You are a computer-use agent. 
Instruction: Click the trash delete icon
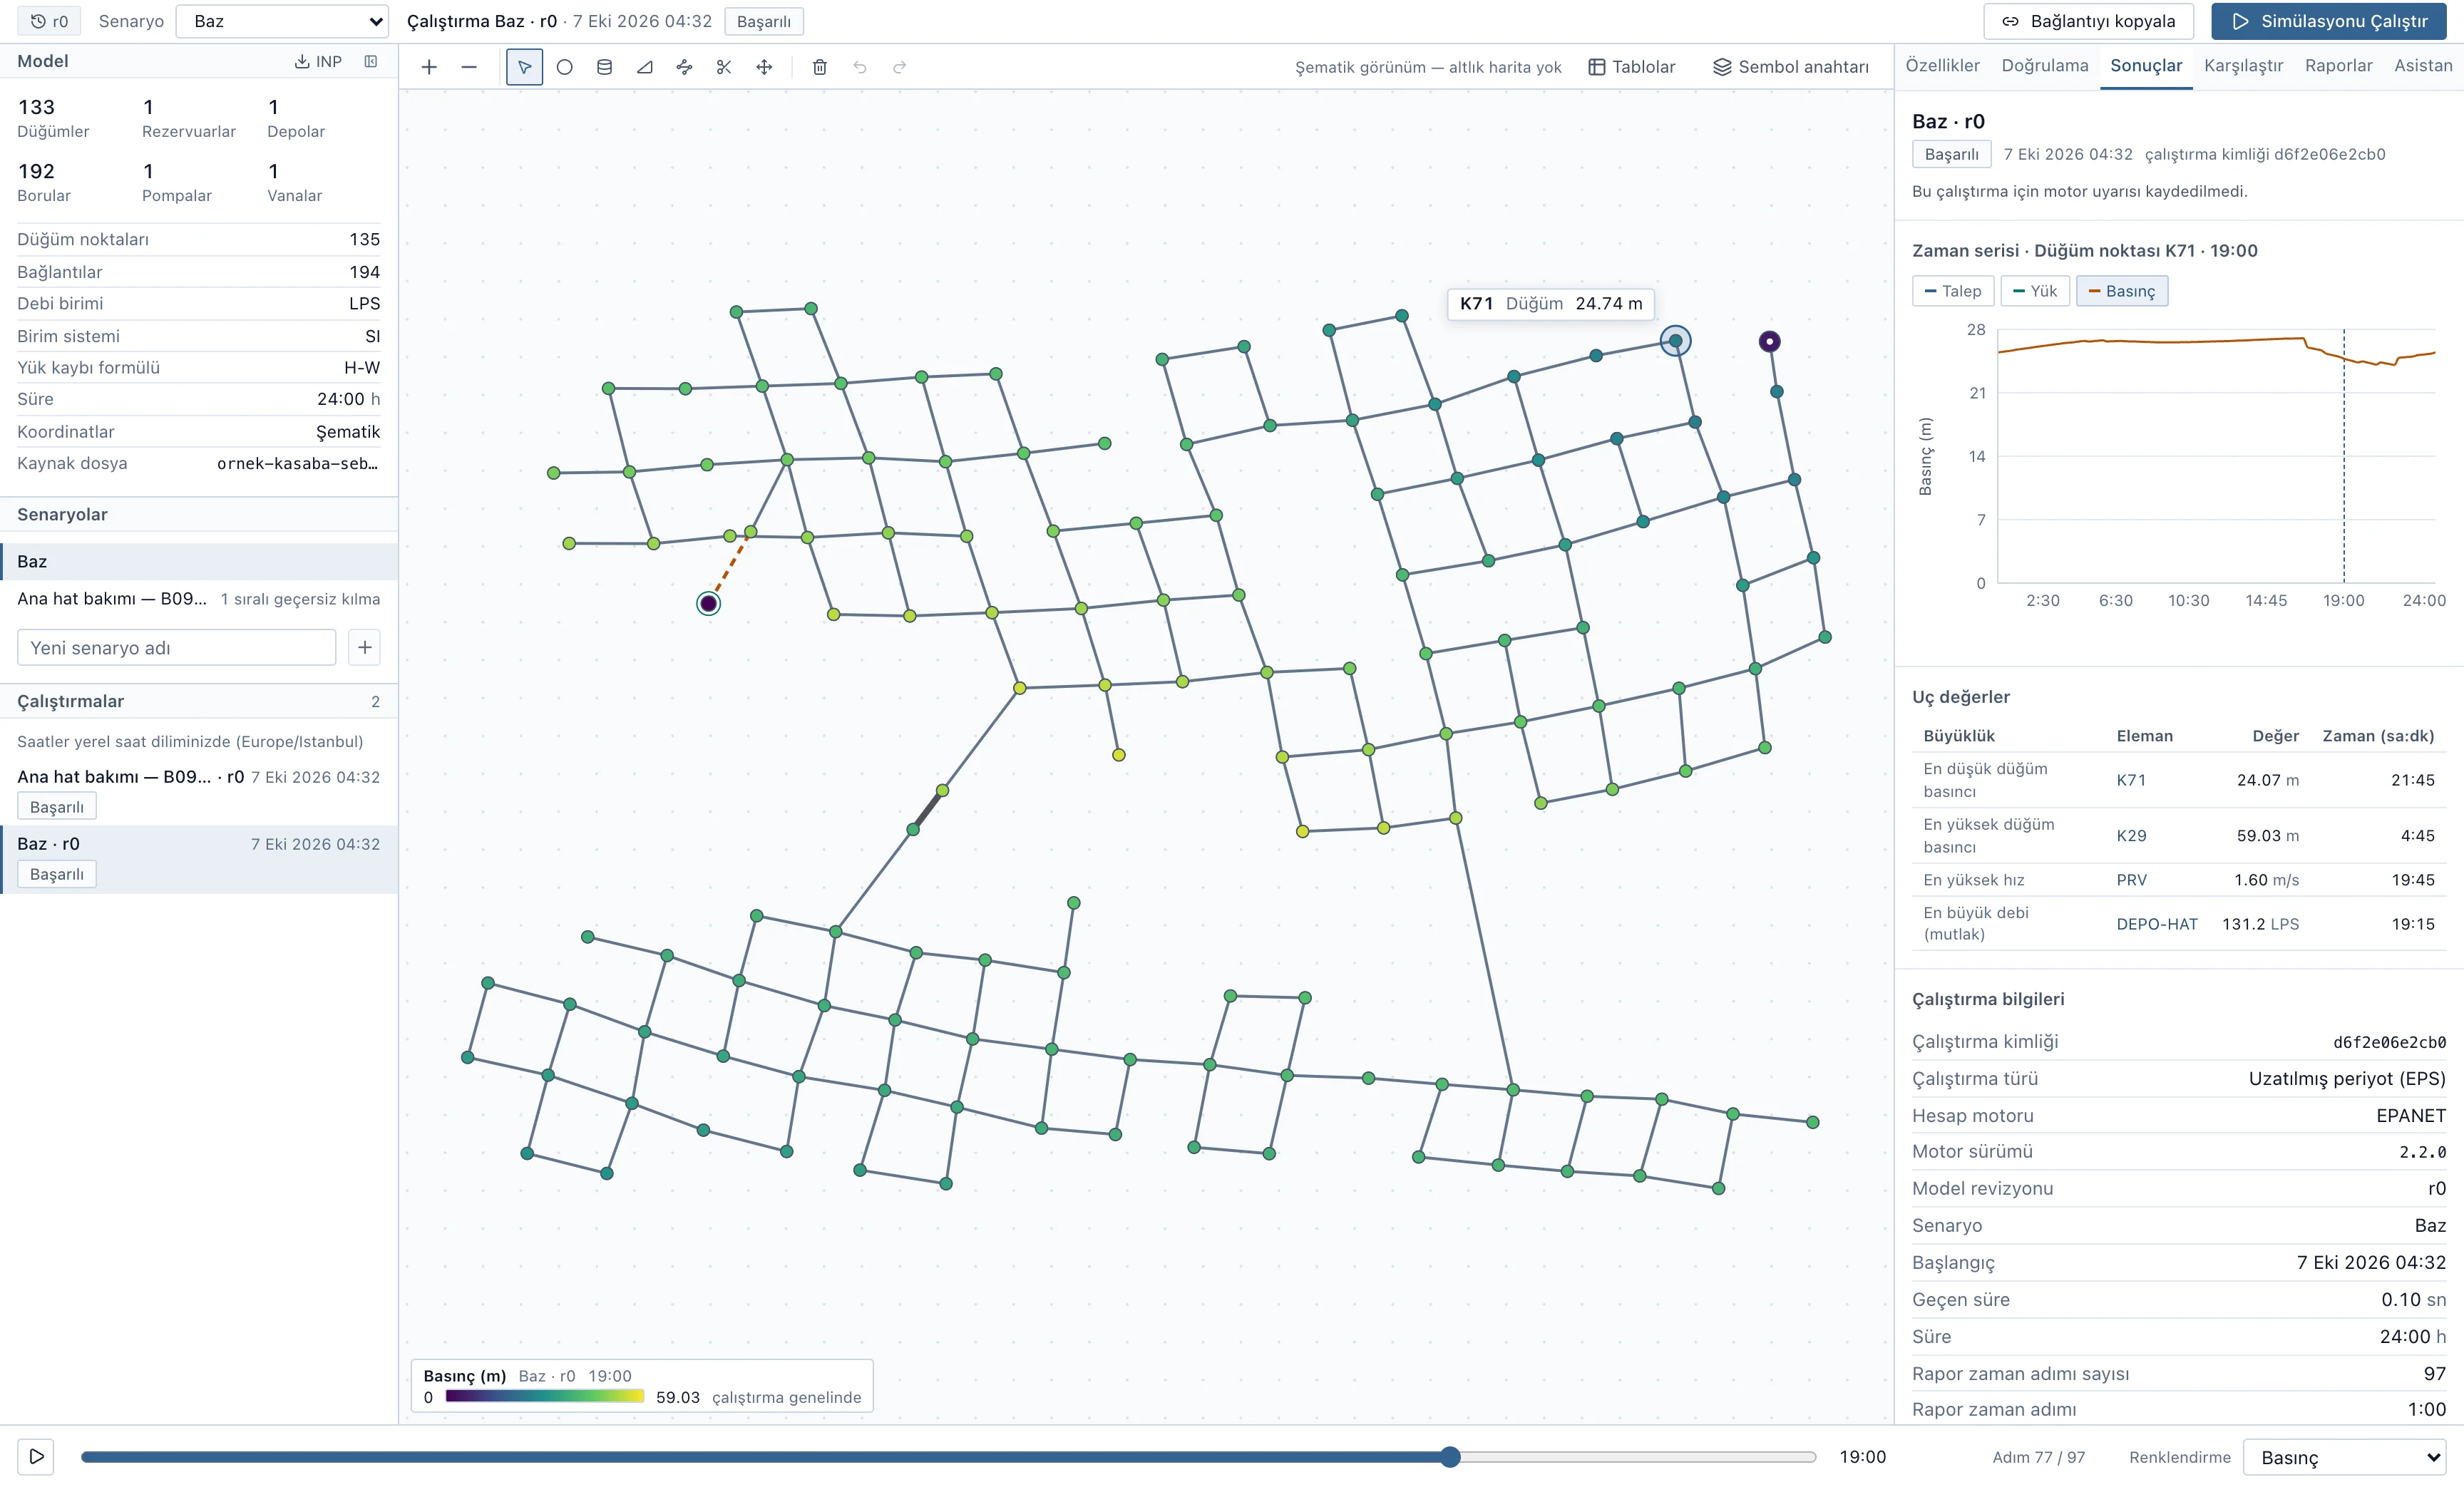(820, 67)
